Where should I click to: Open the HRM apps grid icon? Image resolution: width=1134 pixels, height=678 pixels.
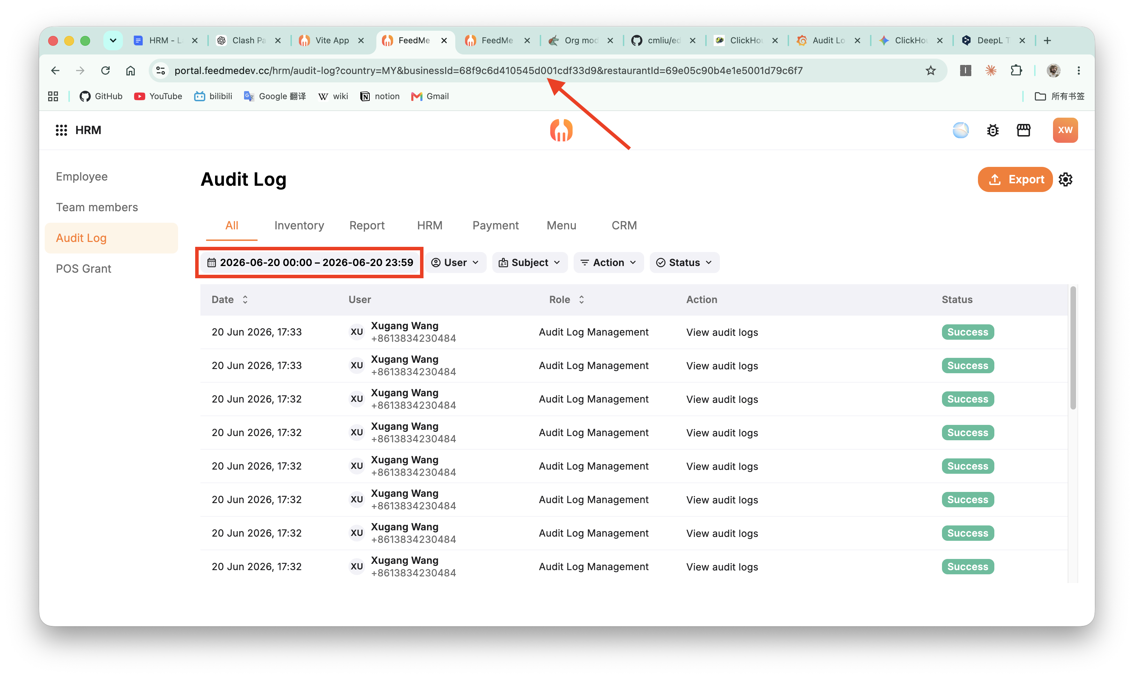61,130
